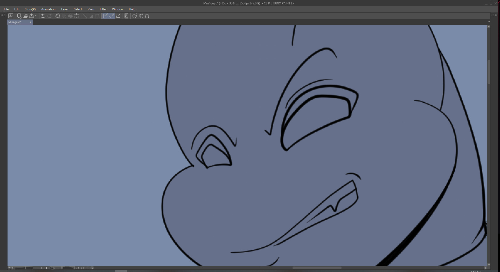Click the vertical scrollbar thumb
This screenshot has width=500, height=272.
[x=489, y=72]
